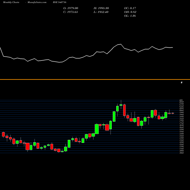Click the open value 'O: 1979.00'
Screen dimensions: 190x190
71,8
